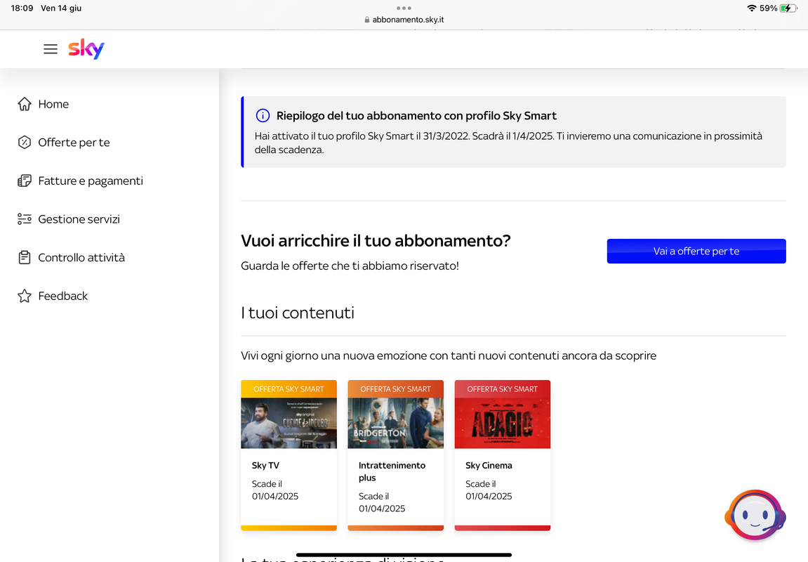Image resolution: width=808 pixels, height=562 pixels.
Task: Open Controllo attività section
Action: click(x=81, y=257)
